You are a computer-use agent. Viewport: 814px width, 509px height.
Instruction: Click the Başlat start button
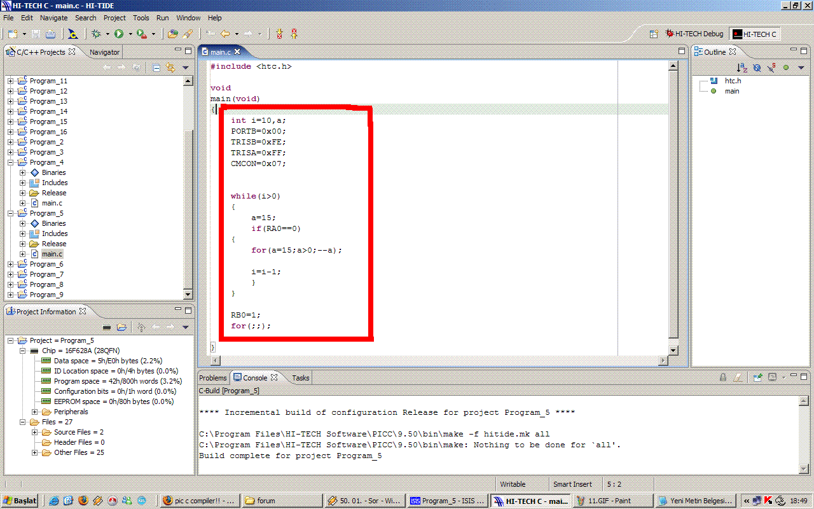coord(20,501)
